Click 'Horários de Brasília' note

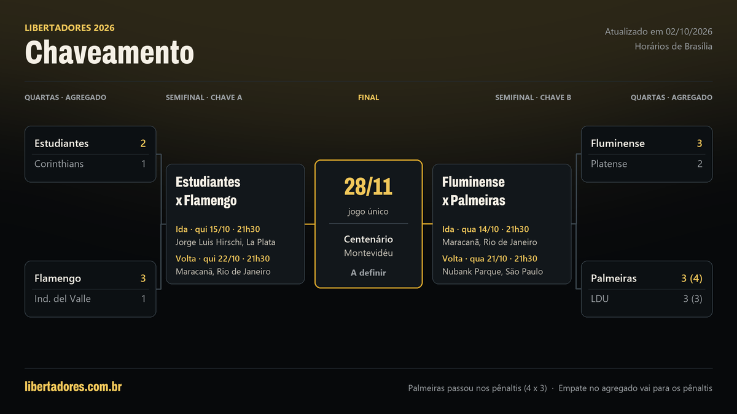(x=674, y=46)
